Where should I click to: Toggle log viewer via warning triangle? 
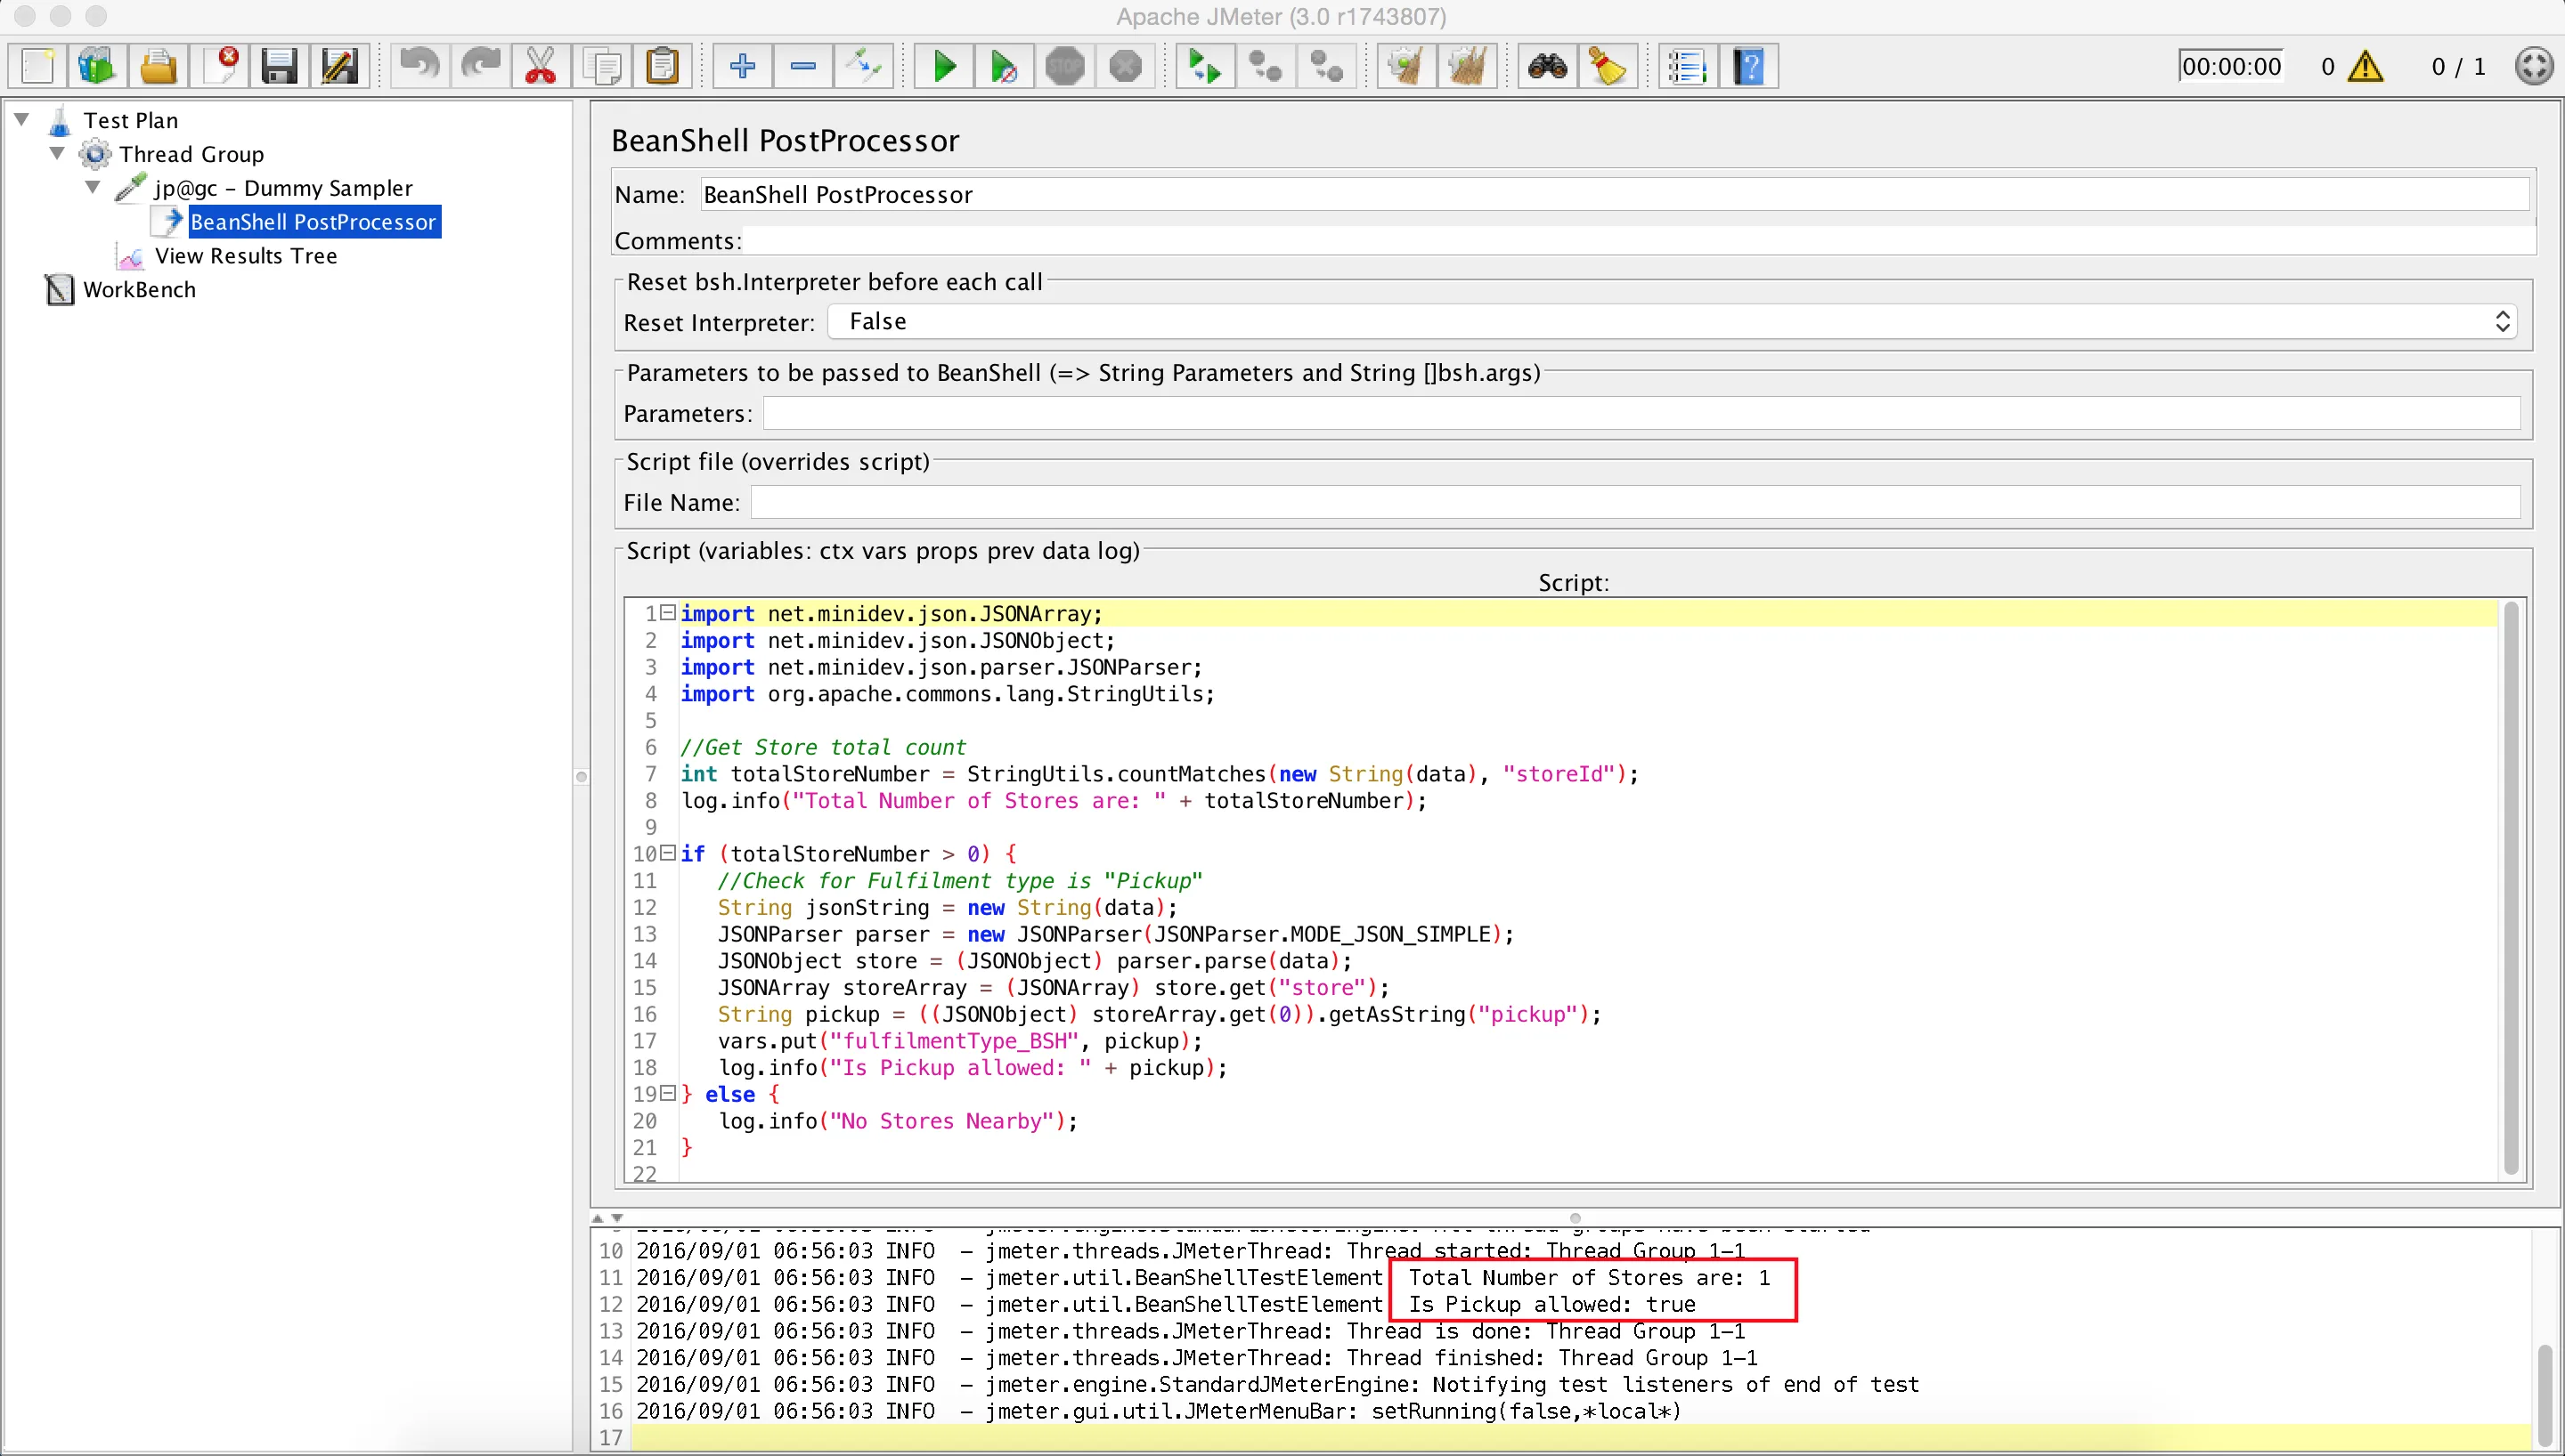click(2365, 67)
